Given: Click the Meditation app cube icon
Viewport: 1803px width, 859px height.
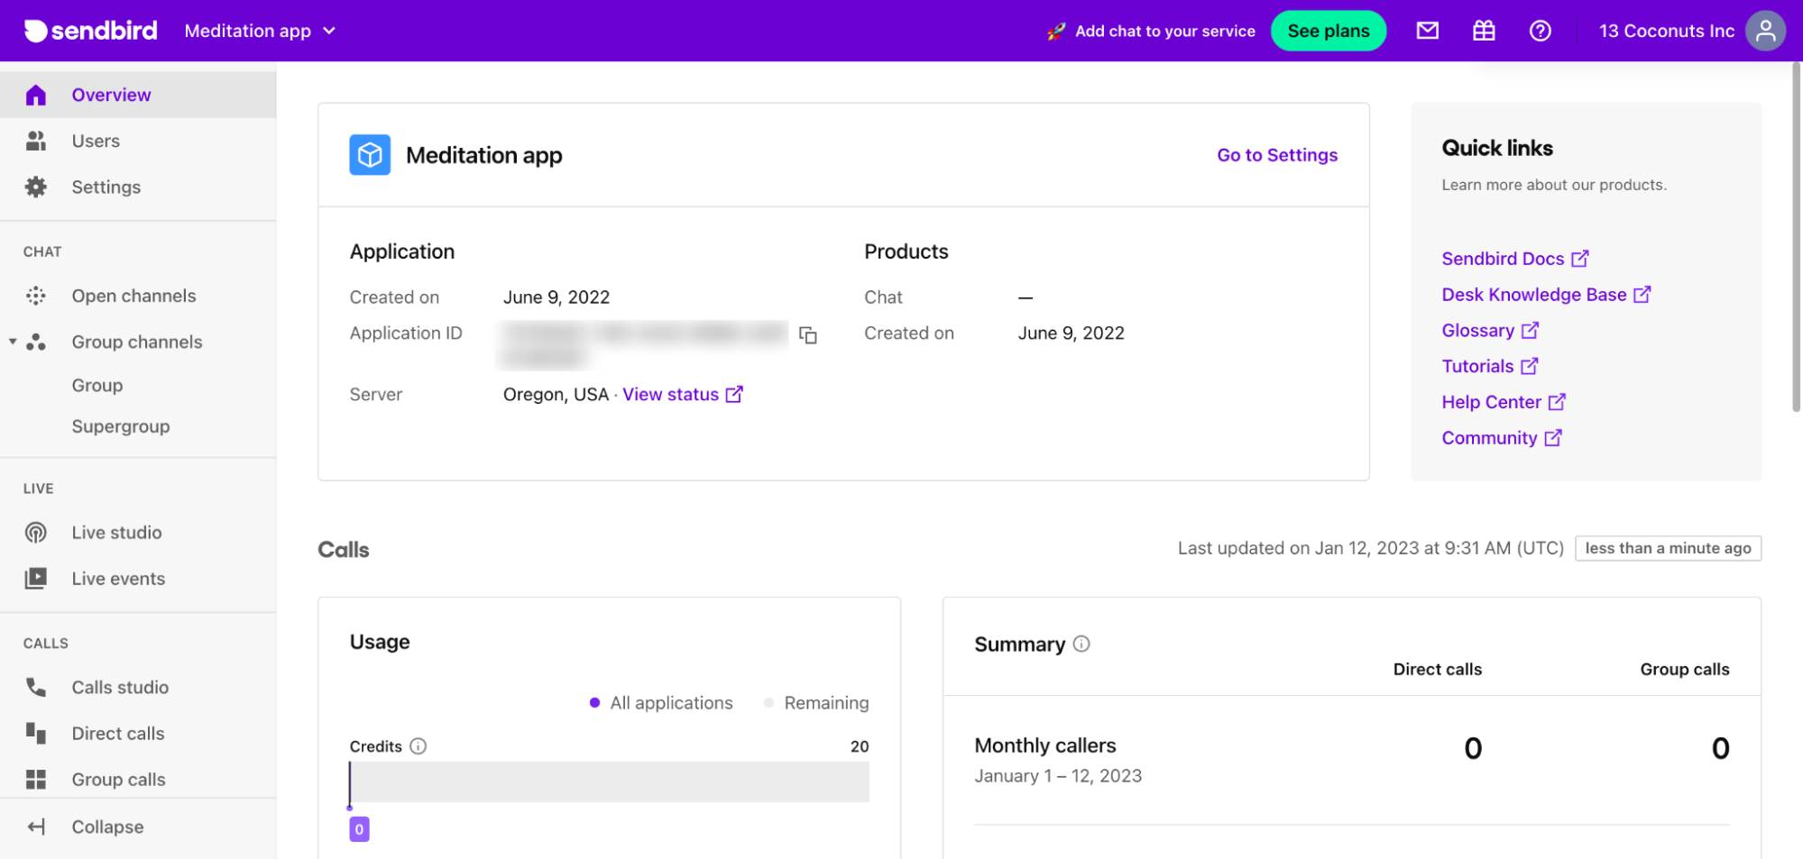Looking at the screenshot, I should pyautogui.click(x=370, y=155).
